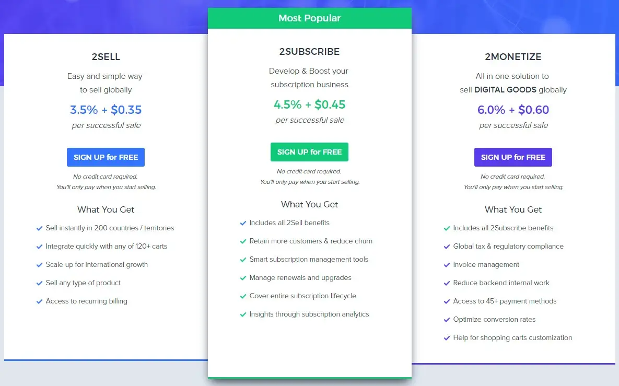Click checkmark beside 'Sell instantly in 200 countries'
The image size is (619, 386).
pos(39,228)
